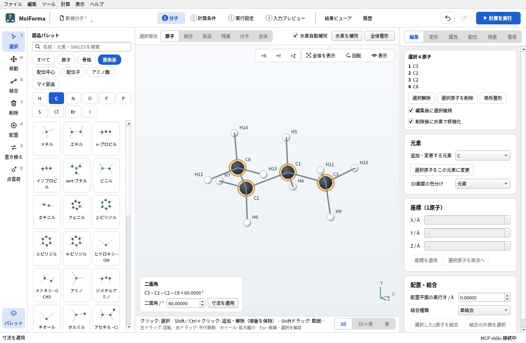This screenshot has width=526, height=343.
Task: Select the ビニル fragment
Action: (106, 175)
